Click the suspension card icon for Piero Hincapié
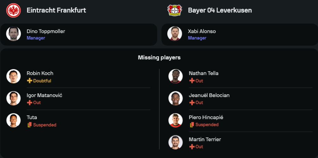 coord(192,125)
